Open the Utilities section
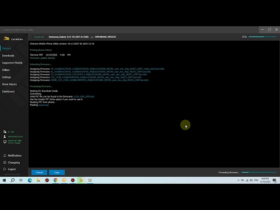The width and height of the screenshot is (280, 210). point(6,70)
